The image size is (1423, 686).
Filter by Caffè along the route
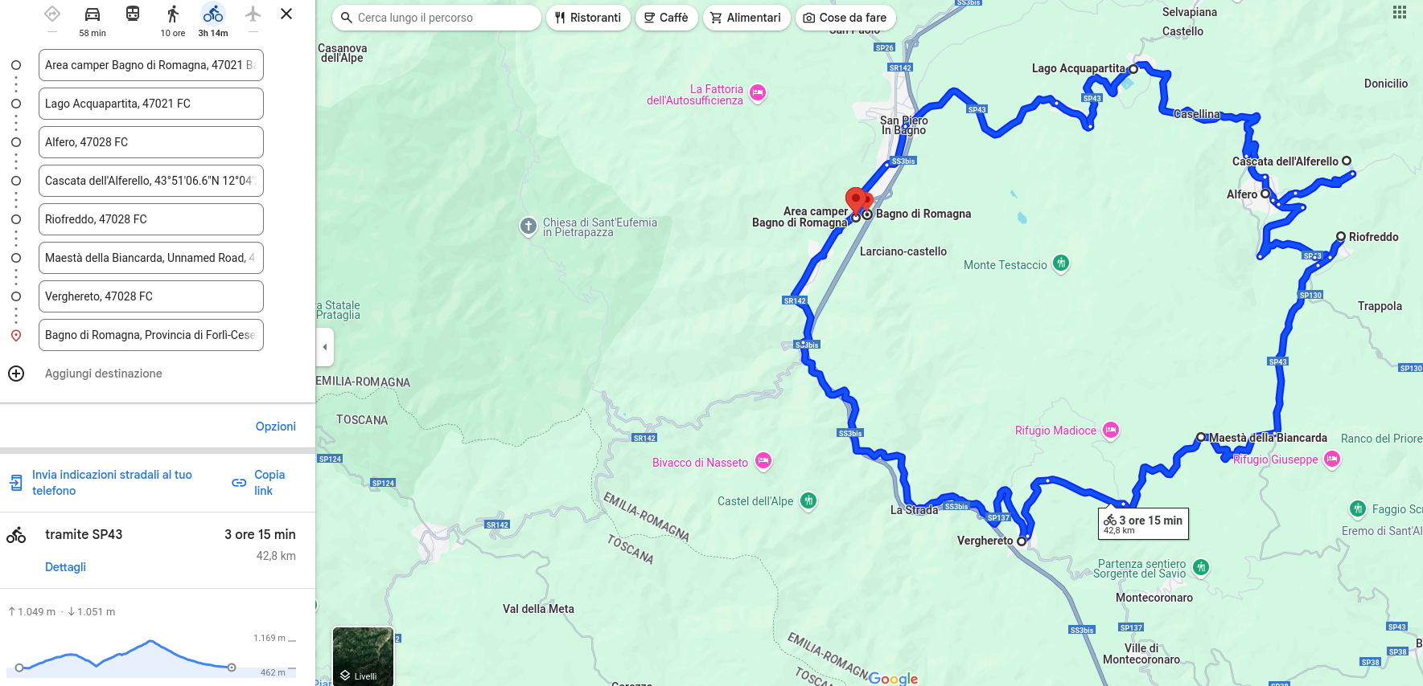666,18
